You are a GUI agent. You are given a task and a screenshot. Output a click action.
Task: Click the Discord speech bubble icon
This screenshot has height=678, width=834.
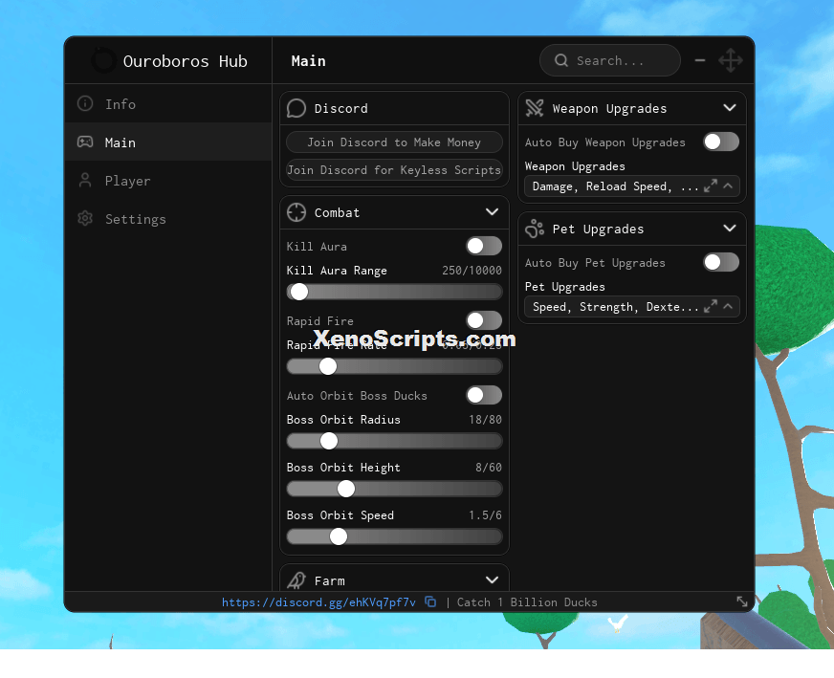296,108
